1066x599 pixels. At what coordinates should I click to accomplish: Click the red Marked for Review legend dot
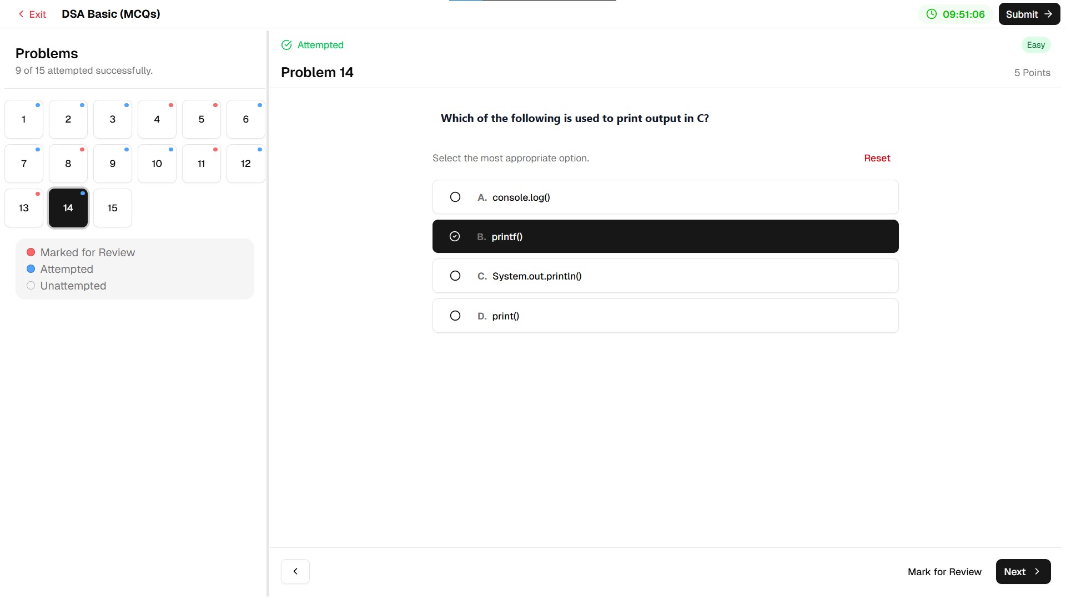coord(31,252)
